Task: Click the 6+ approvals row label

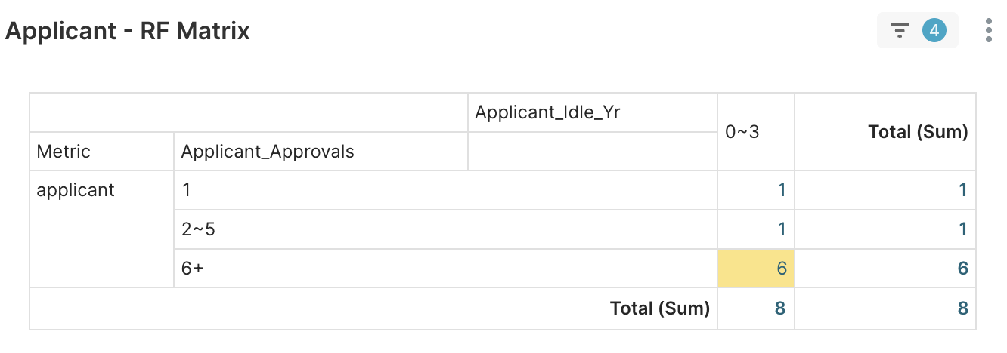Action: coord(193,269)
